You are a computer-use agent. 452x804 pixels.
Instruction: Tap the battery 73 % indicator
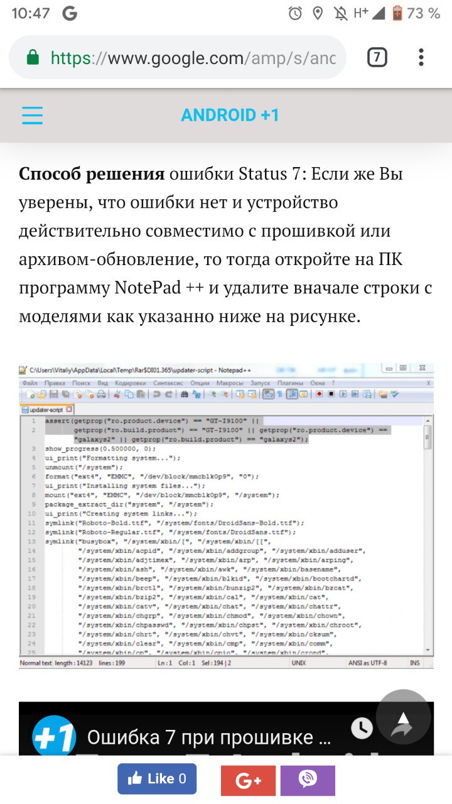[x=416, y=13]
